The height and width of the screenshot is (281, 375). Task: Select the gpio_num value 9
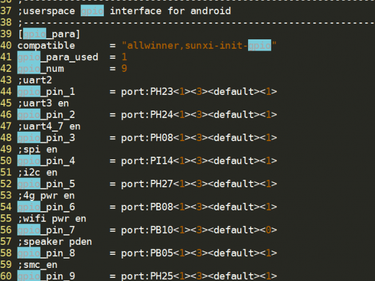point(124,69)
